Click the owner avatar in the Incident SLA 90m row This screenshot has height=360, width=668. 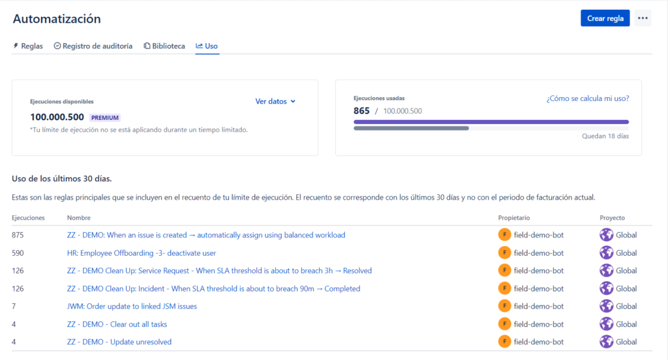[x=504, y=288]
